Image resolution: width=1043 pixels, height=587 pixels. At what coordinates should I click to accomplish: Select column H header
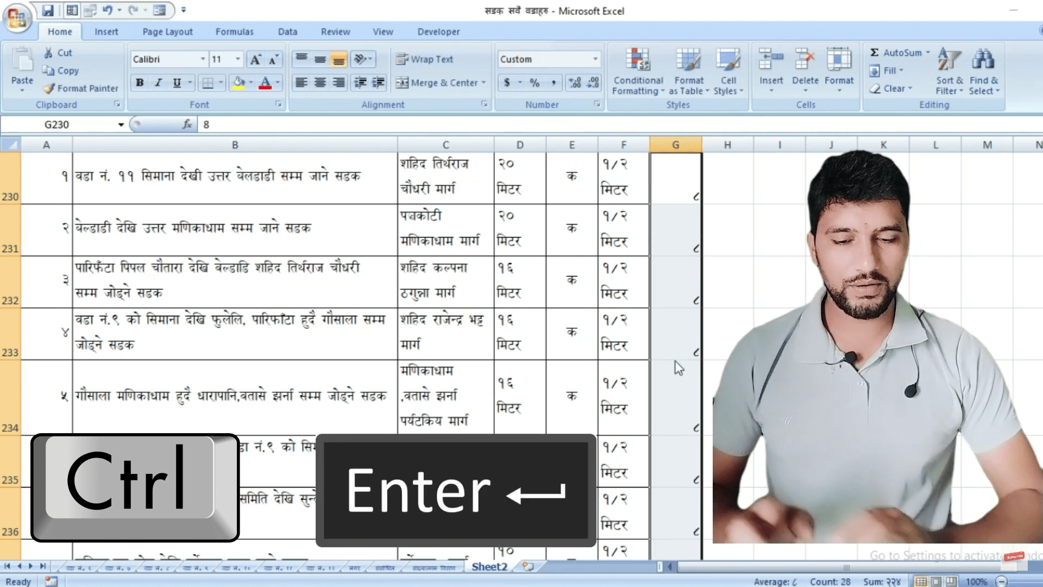point(727,145)
